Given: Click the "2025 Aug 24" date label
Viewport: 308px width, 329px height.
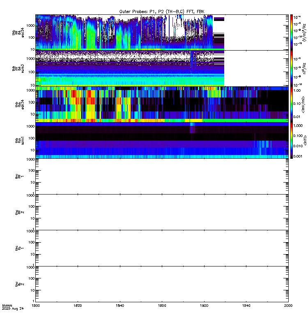Looking at the screenshot, I should click(x=13, y=309).
